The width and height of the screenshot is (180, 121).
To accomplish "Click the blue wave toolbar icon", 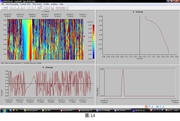I will (57, 8).
